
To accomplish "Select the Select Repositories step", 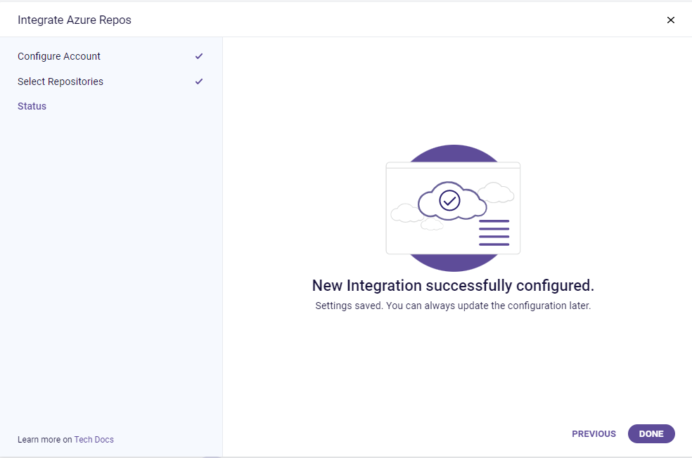I will 60,81.
